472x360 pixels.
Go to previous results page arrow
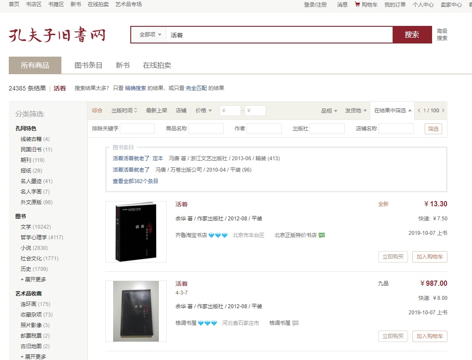click(x=419, y=111)
